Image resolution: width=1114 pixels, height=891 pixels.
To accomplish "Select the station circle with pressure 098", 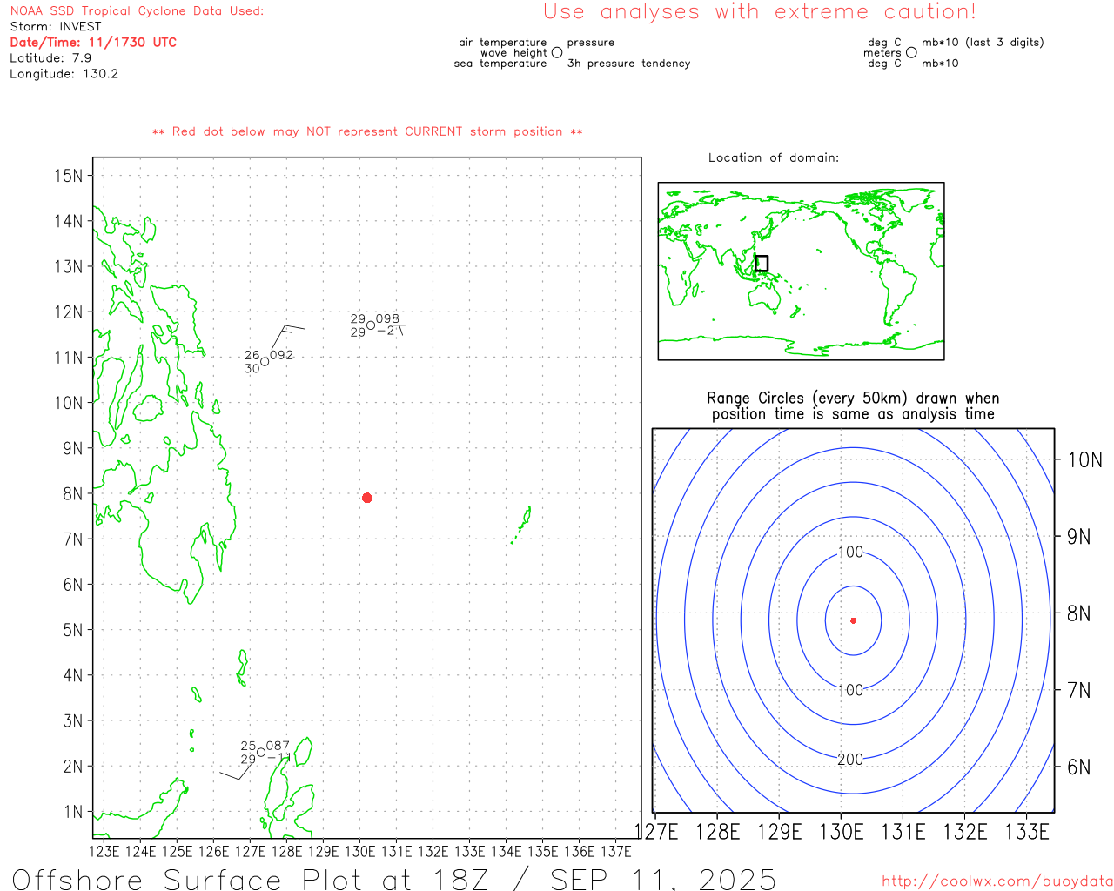I will [371, 325].
